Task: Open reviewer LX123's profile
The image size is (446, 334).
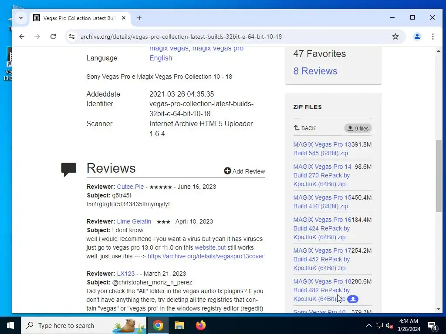Action: pyautogui.click(x=126, y=274)
